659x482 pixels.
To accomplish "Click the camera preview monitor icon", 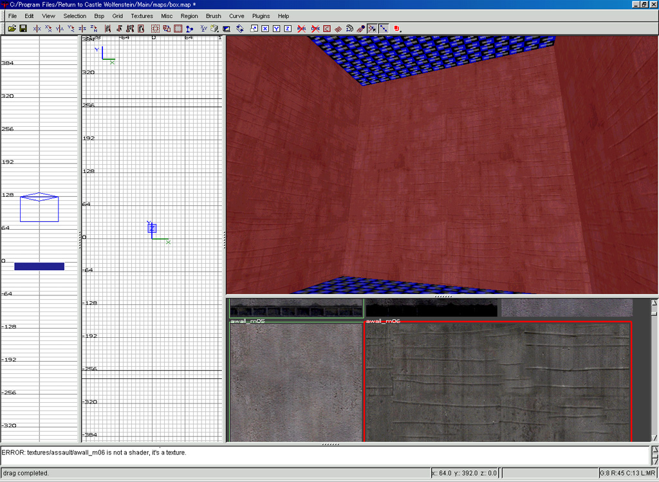I will 227,28.
